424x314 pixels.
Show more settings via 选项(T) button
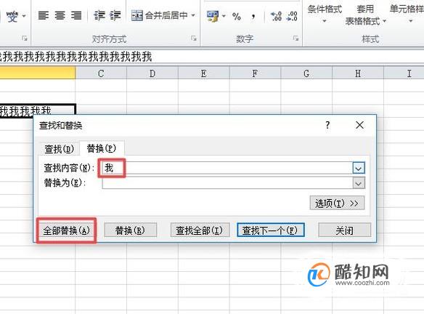click(x=337, y=203)
